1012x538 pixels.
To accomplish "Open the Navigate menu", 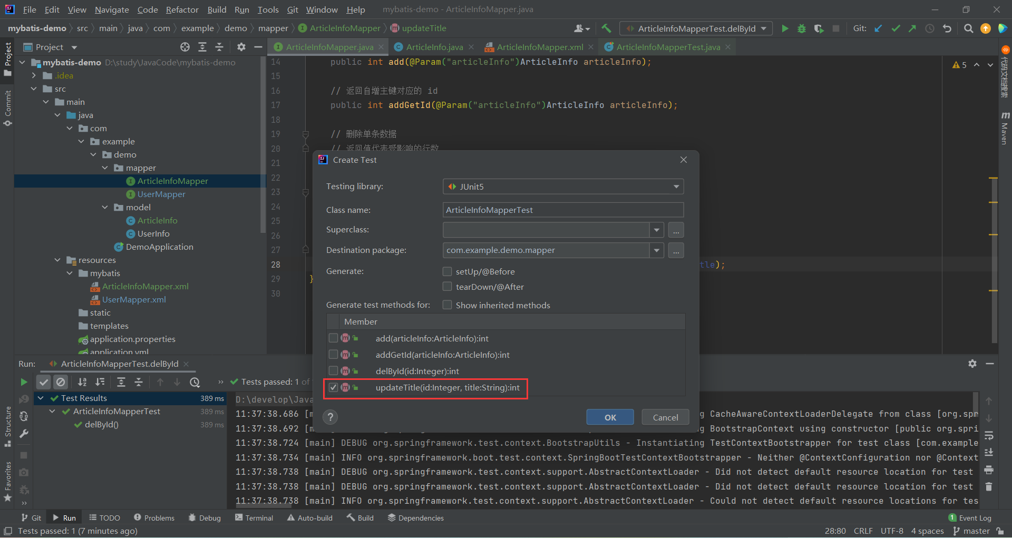I will point(112,9).
